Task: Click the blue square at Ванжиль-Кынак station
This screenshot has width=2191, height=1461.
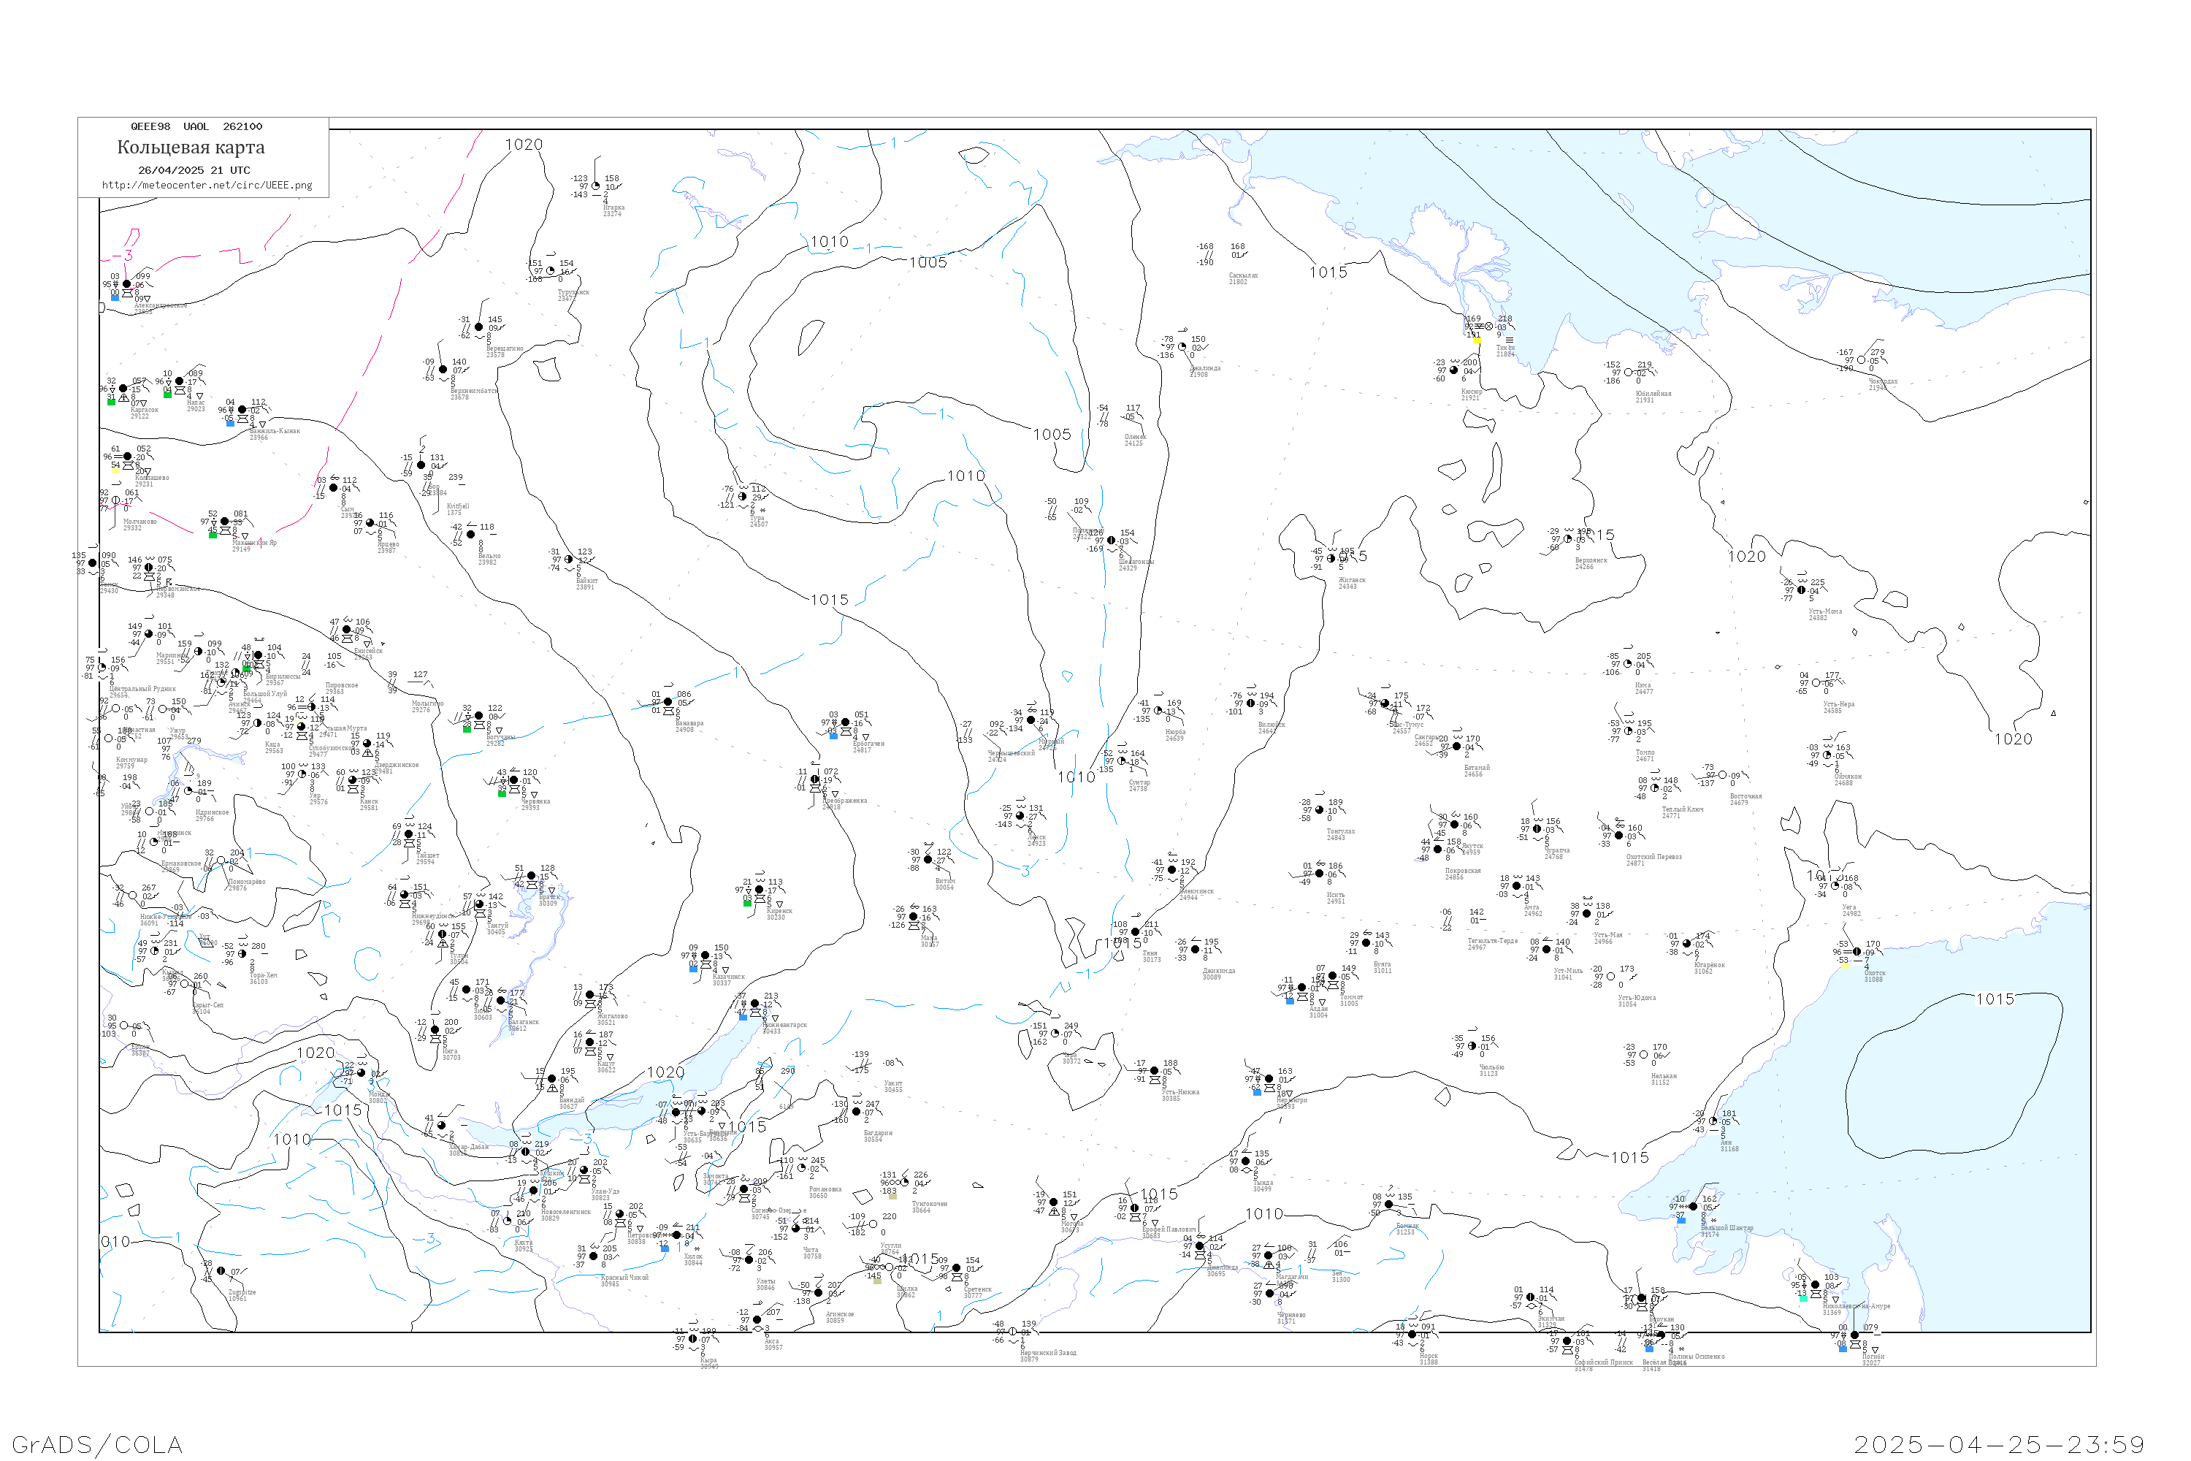Action: point(231,423)
